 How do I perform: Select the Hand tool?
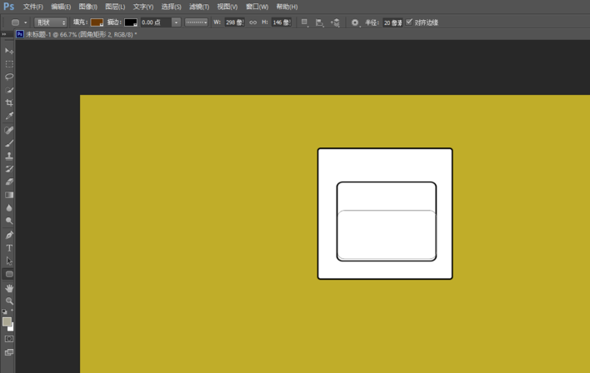[9, 287]
